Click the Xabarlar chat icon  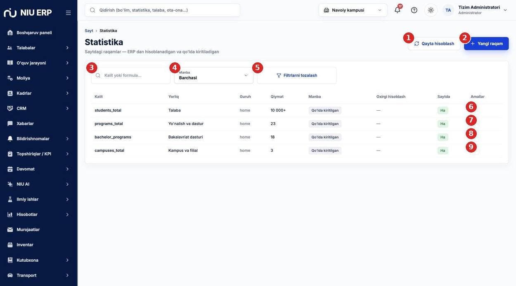[10, 123]
